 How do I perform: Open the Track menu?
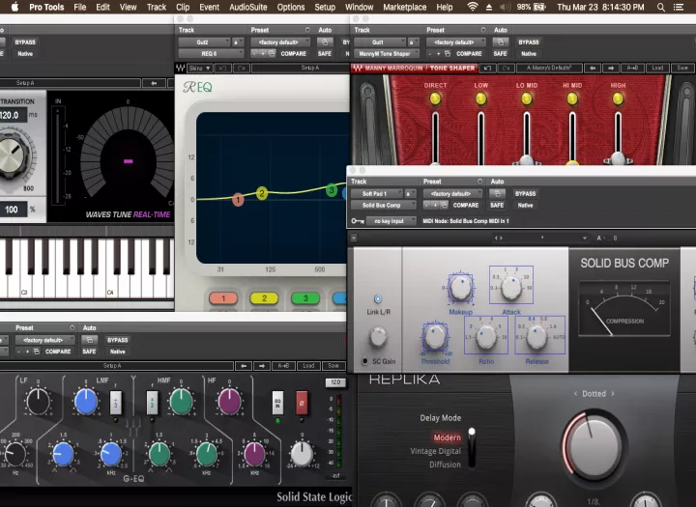pyautogui.click(x=157, y=7)
